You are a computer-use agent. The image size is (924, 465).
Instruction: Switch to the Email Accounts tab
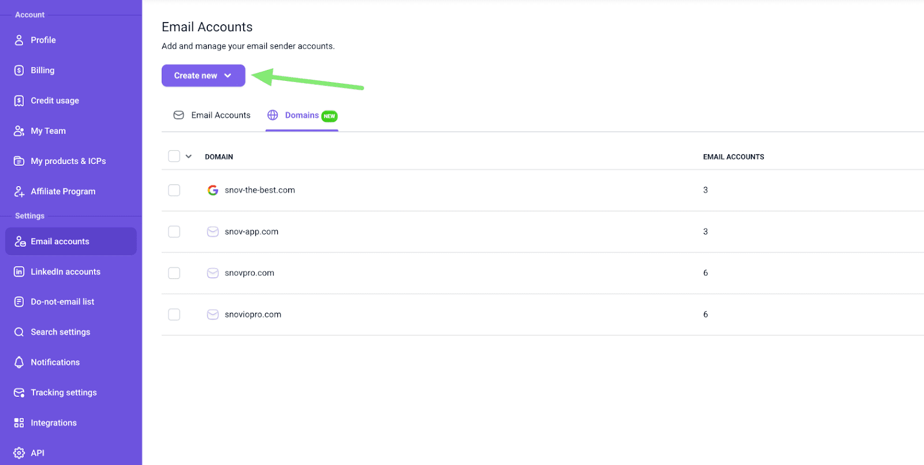[x=212, y=116]
